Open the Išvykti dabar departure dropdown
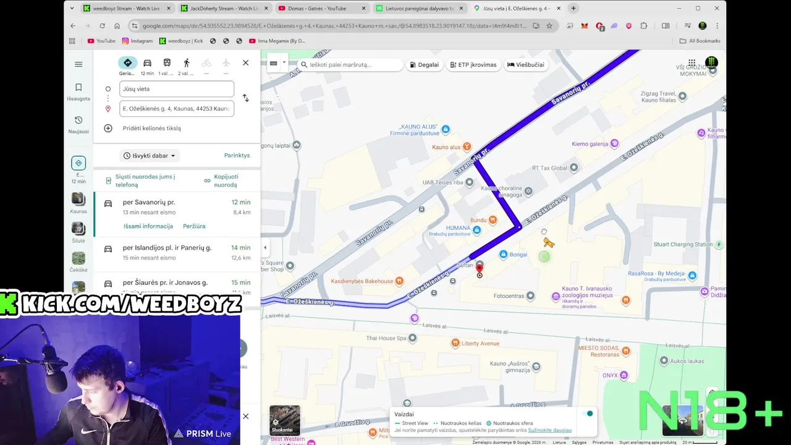 [x=149, y=156]
